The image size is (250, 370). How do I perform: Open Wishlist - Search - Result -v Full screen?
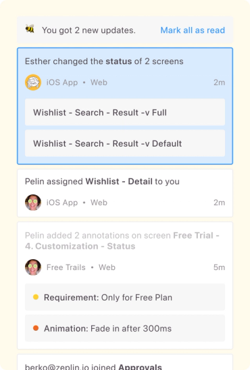[x=125, y=112]
